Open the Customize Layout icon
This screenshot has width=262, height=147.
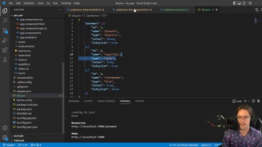coord(250,3)
